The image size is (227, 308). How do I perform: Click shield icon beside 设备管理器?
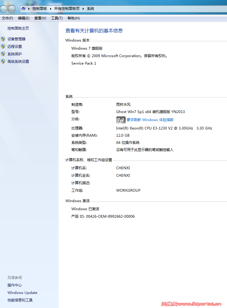(3, 39)
